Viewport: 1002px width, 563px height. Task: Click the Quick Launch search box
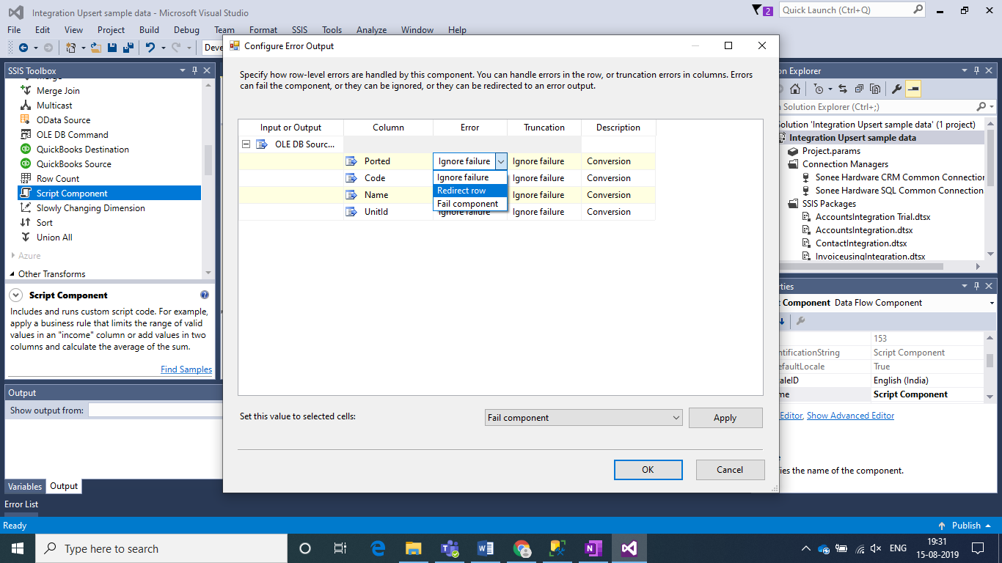pyautogui.click(x=846, y=10)
